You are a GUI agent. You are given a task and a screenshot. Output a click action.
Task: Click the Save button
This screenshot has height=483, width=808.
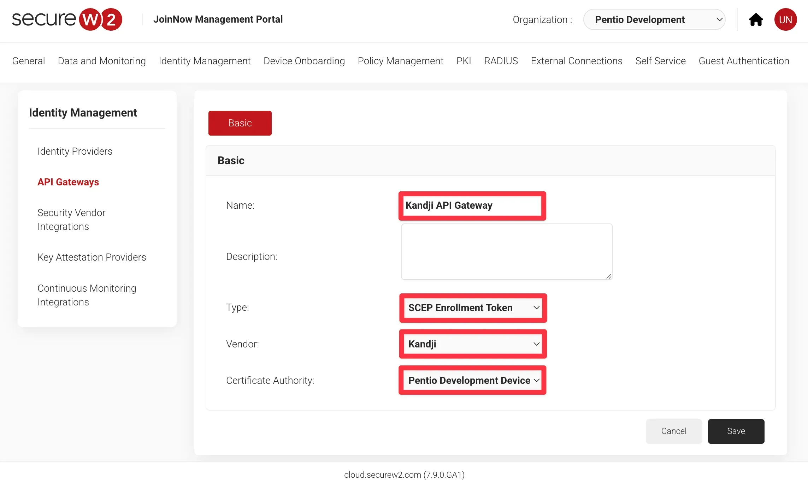(736, 431)
